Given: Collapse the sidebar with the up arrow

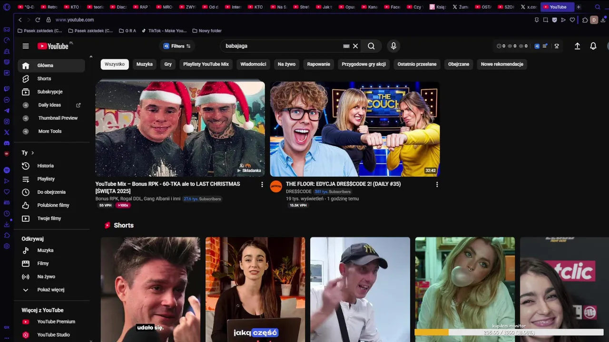Looking at the screenshot, I should coord(90,57).
